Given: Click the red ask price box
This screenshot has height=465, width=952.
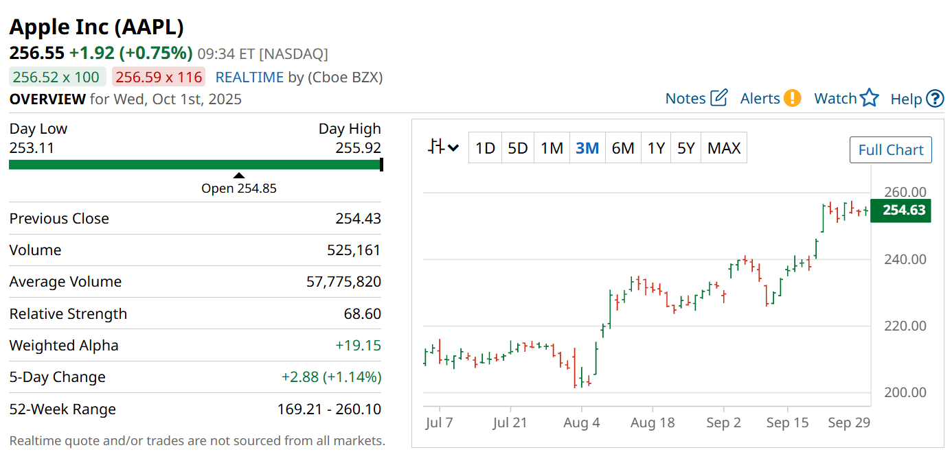Looking at the screenshot, I should click(x=159, y=77).
